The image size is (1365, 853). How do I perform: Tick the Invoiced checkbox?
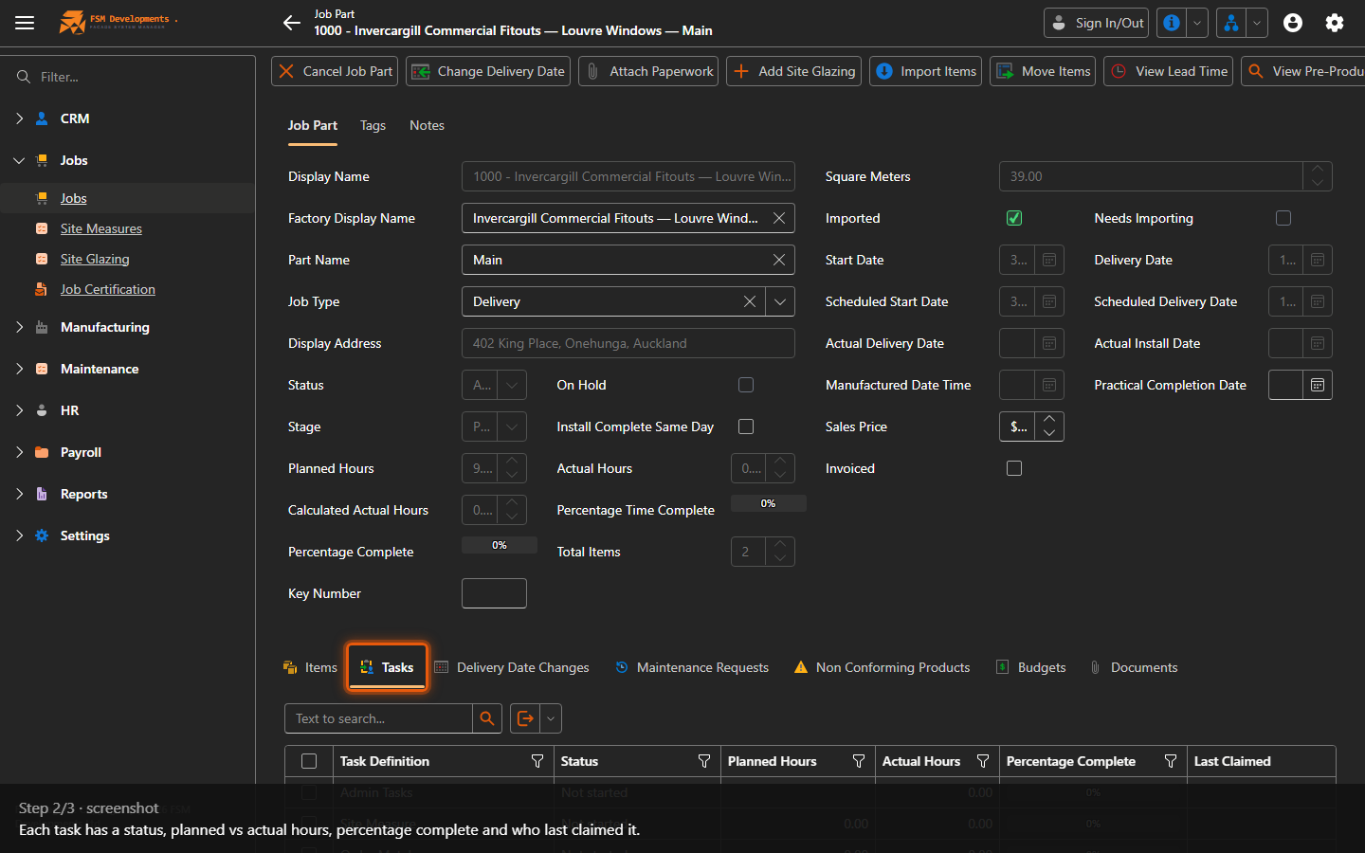coord(1014,468)
